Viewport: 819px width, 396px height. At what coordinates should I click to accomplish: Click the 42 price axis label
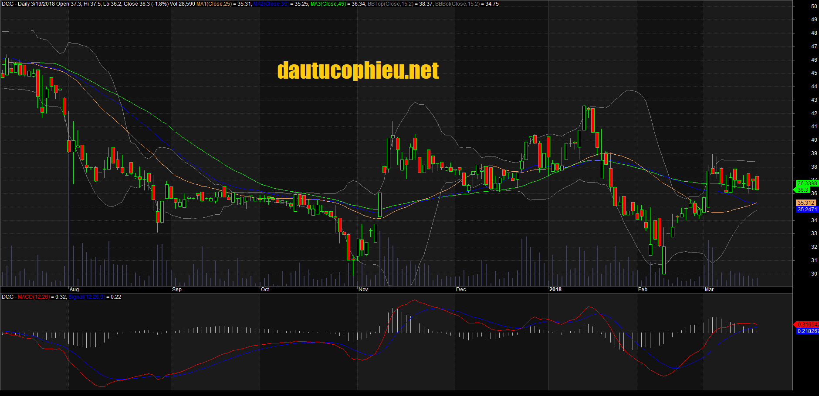point(814,113)
